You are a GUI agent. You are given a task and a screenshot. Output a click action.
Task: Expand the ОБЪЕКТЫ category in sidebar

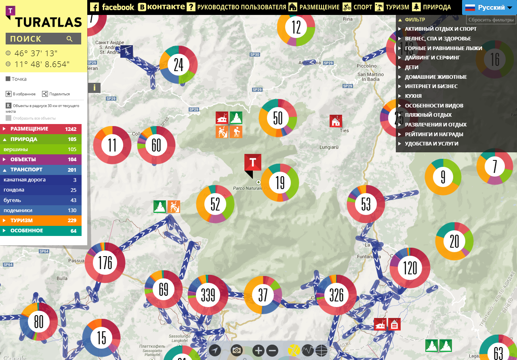tap(41, 159)
